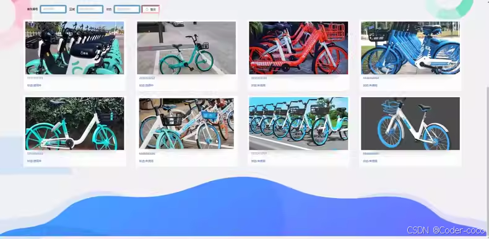Open the teal bike photo 2222222222
This screenshot has width=489, height=239.
click(x=186, y=48)
